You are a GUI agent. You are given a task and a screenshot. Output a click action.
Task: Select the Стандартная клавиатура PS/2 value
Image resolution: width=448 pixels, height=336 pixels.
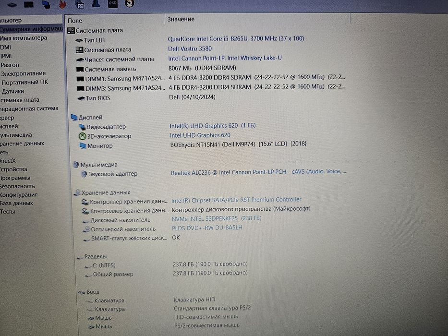coord(212,308)
